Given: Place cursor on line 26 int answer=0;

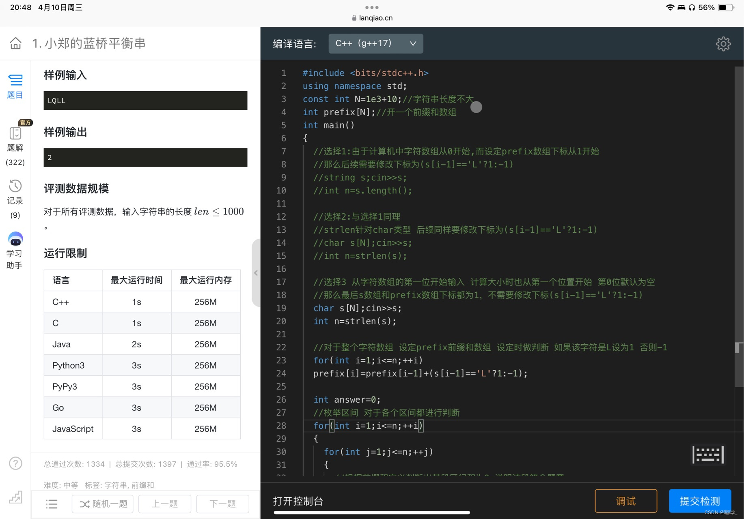Looking at the screenshot, I should click(x=347, y=400).
